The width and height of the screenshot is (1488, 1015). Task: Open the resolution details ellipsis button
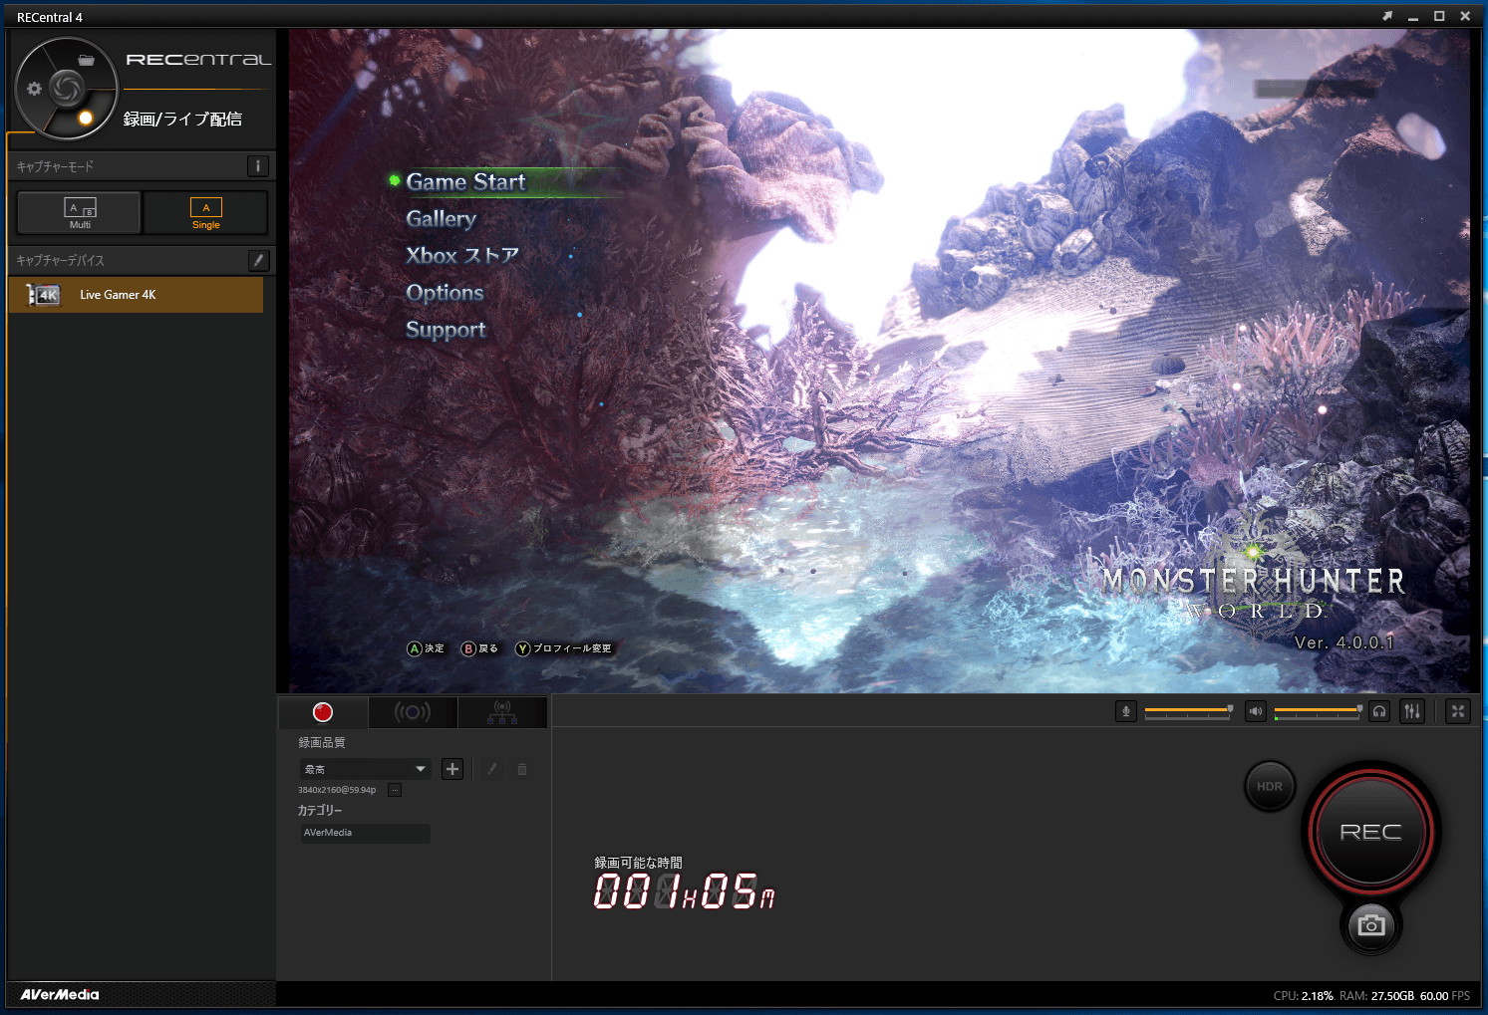pyautogui.click(x=395, y=790)
